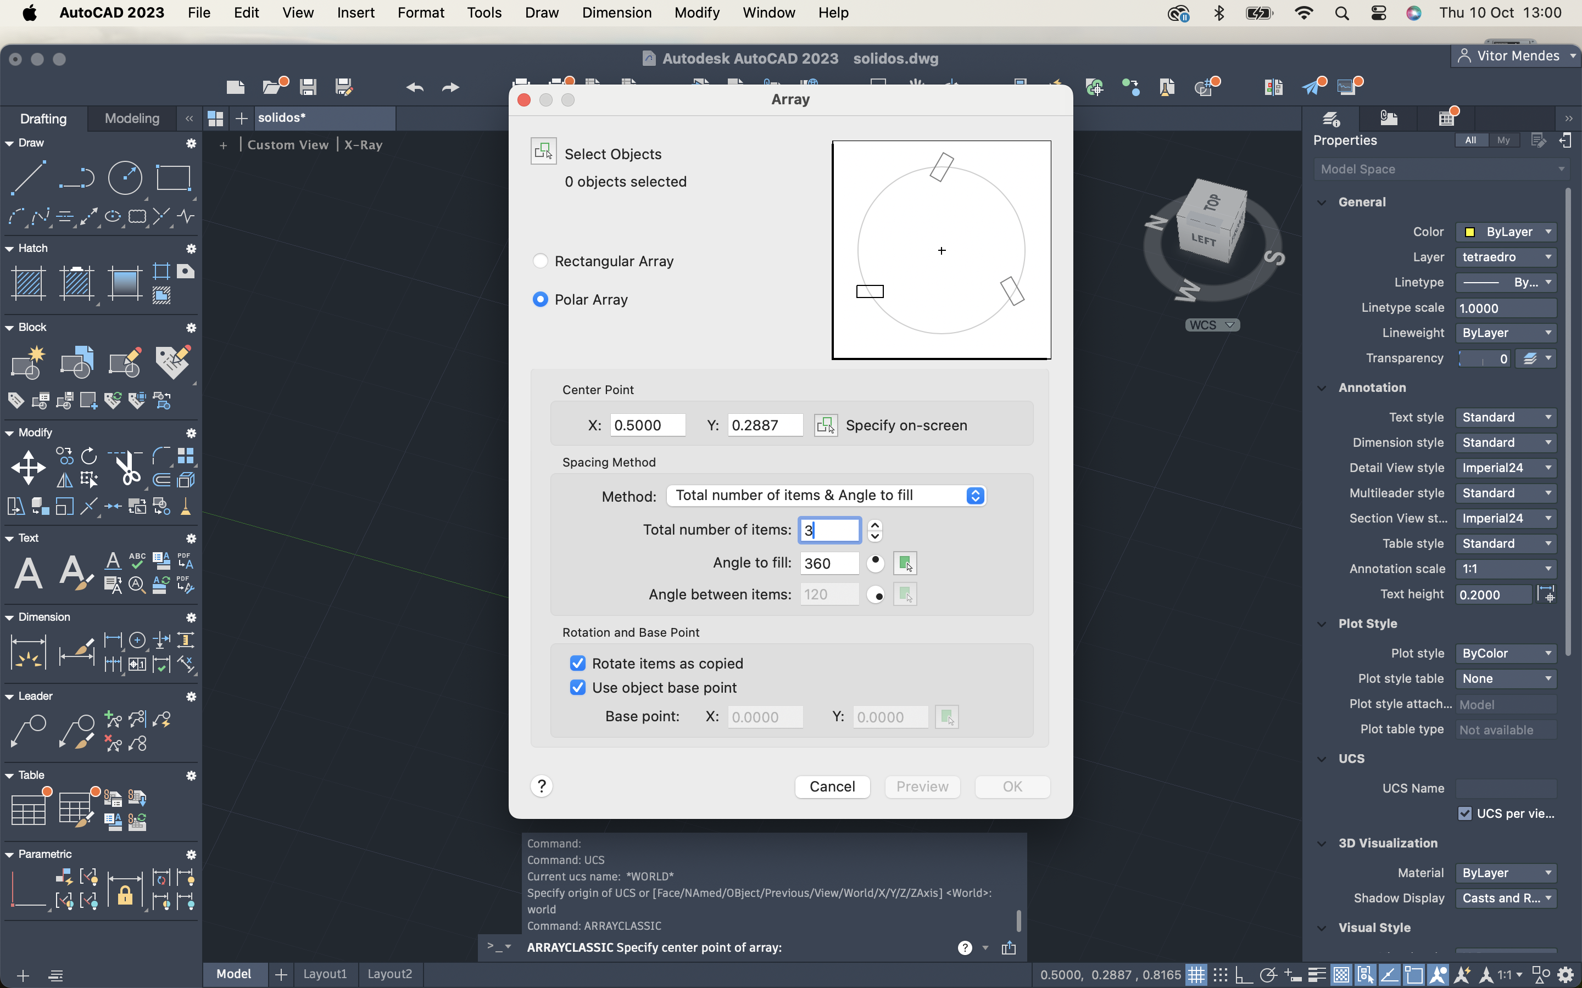This screenshot has width=1582, height=988.
Task: Uncheck Use object base point
Action: pyautogui.click(x=577, y=687)
